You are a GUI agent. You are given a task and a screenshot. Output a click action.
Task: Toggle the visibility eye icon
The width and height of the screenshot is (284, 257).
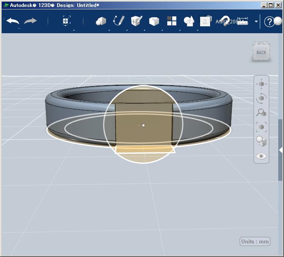(x=261, y=156)
